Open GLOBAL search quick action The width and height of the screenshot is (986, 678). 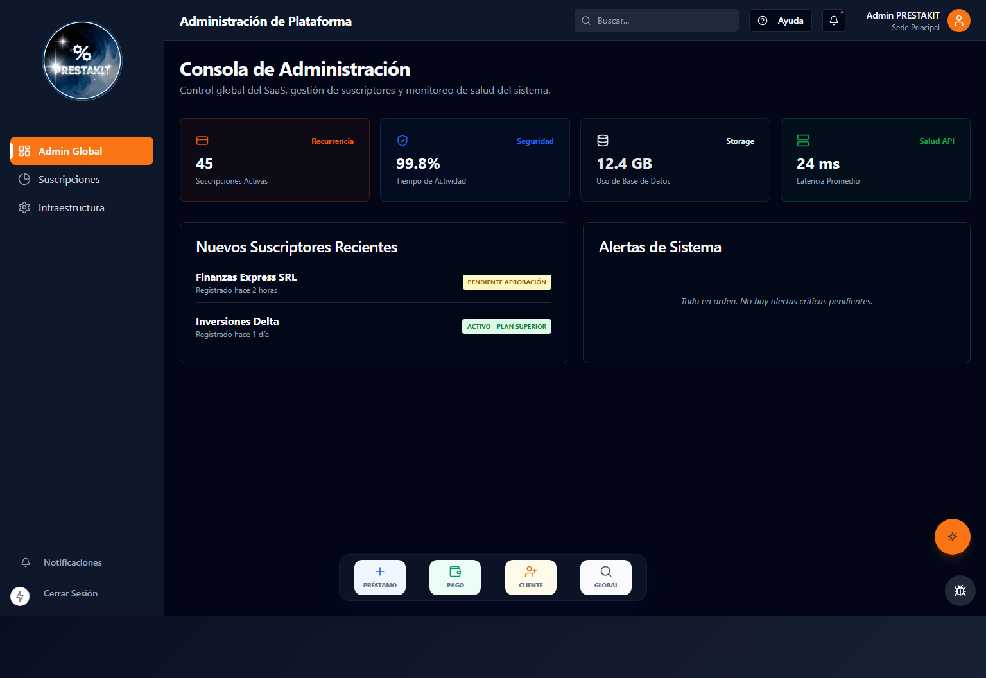coord(606,577)
